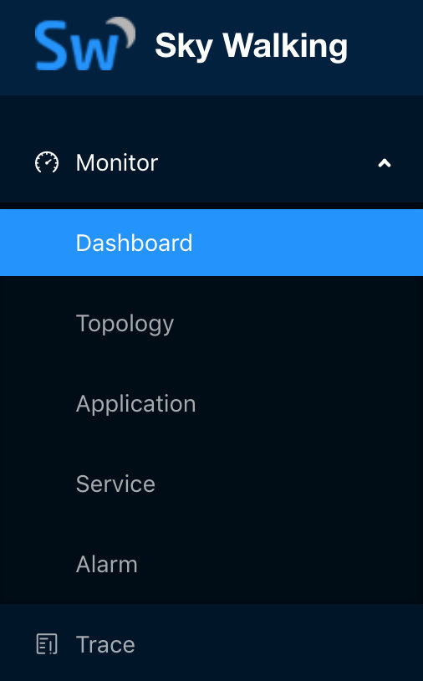Click the Alarm entry under Monitor
Screen dimensions: 423x681
pyautogui.click(x=106, y=564)
